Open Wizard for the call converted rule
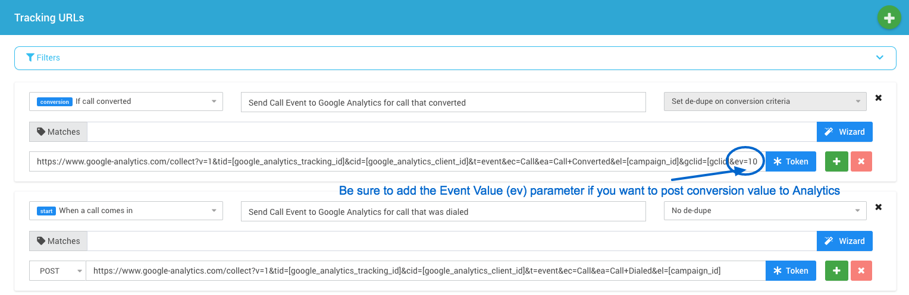 844,132
